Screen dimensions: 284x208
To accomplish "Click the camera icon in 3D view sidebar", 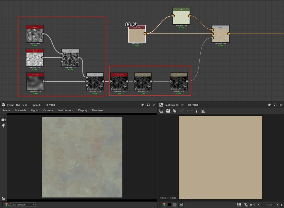I will click(3, 120).
